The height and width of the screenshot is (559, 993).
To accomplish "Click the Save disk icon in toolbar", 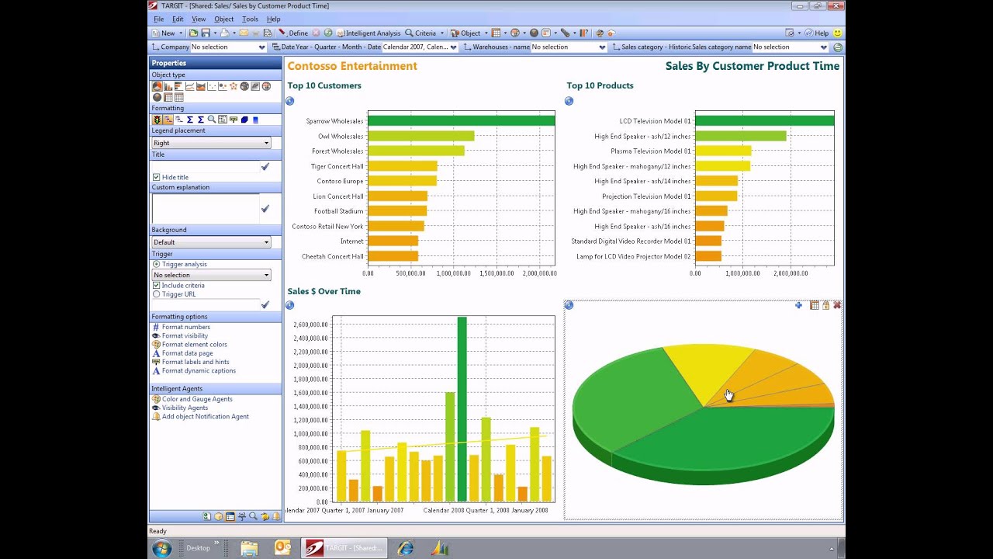I will coord(206,33).
